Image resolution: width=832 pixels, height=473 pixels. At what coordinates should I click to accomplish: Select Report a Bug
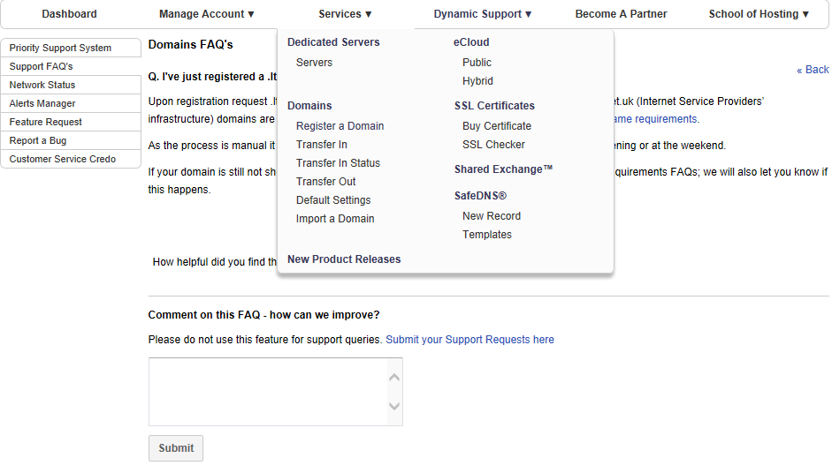(x=71, y=140)
